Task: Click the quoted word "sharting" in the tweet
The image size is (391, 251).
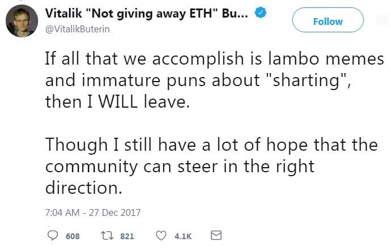Action: point(306,80)
